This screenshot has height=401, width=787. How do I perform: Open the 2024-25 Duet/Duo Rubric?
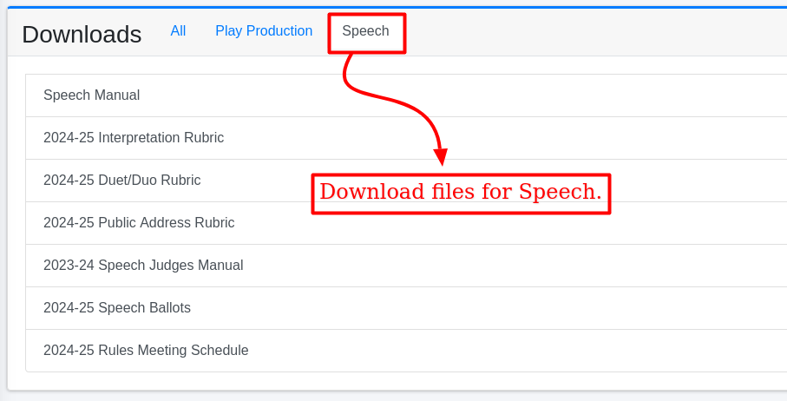click(121, 181)
